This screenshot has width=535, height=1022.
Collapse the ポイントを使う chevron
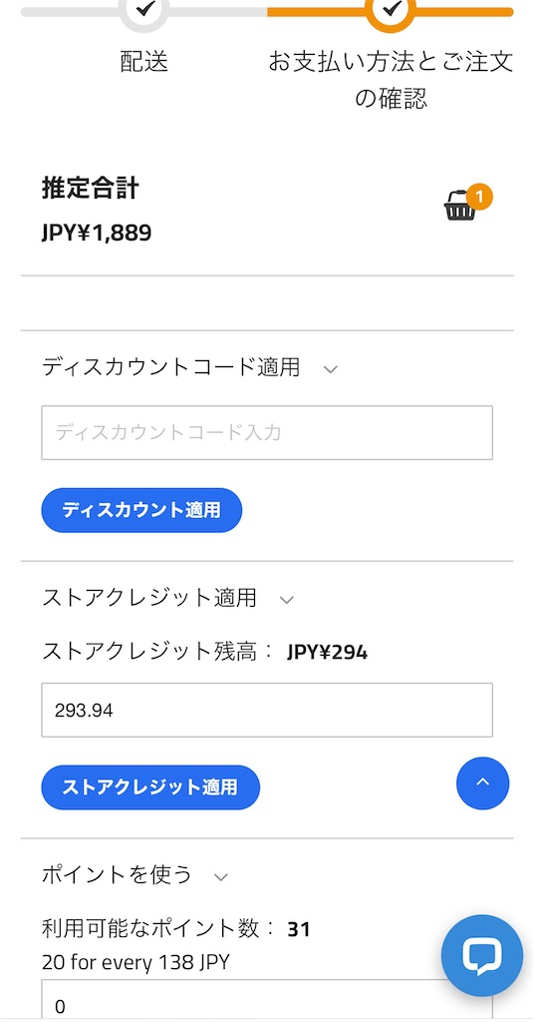point(221,876)
